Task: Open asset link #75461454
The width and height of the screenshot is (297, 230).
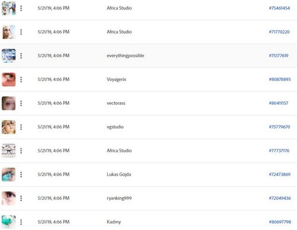Action: [279, 8]
